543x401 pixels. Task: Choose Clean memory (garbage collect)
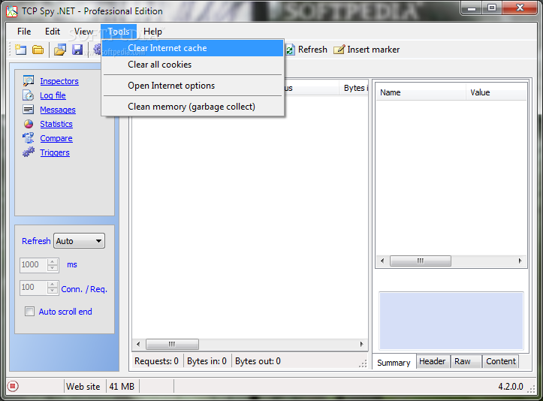[193, 107]
